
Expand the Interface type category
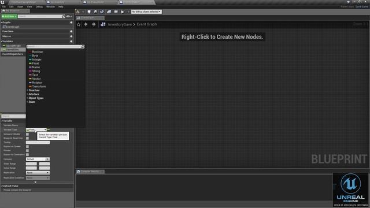click(x=34, y=94)
